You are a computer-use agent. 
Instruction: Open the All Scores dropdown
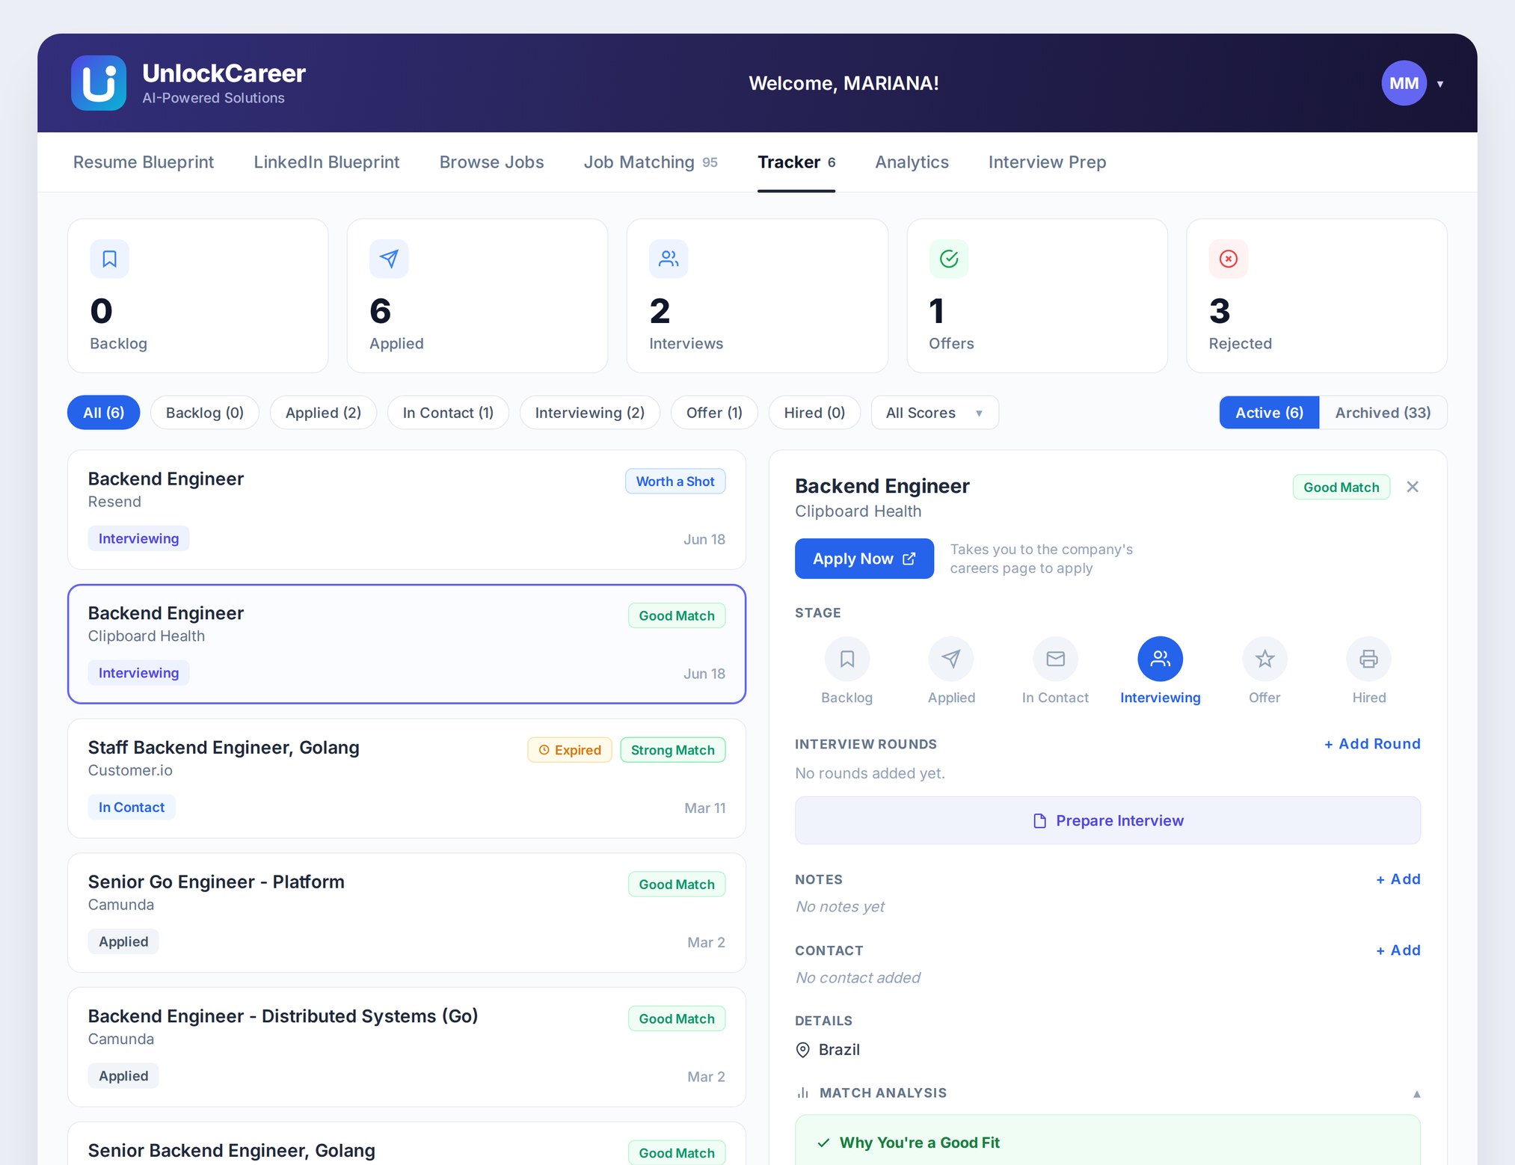coord(935,413)
